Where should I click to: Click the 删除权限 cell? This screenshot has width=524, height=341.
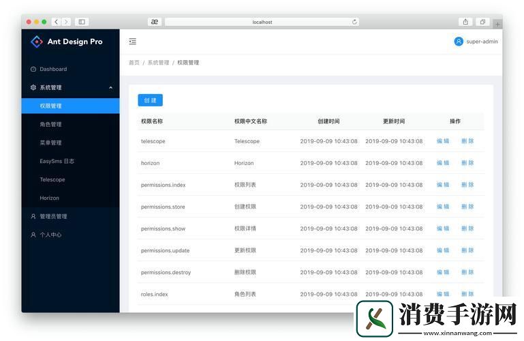pyautogui.click(x=245, y=273)
